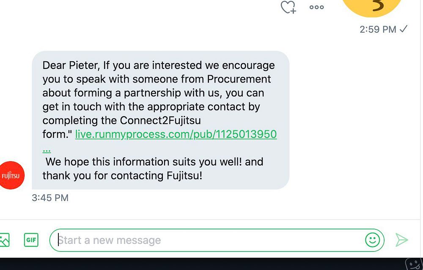
Task: Click the 3:45 PM timestamp
Action: click(x=50, y=198)
